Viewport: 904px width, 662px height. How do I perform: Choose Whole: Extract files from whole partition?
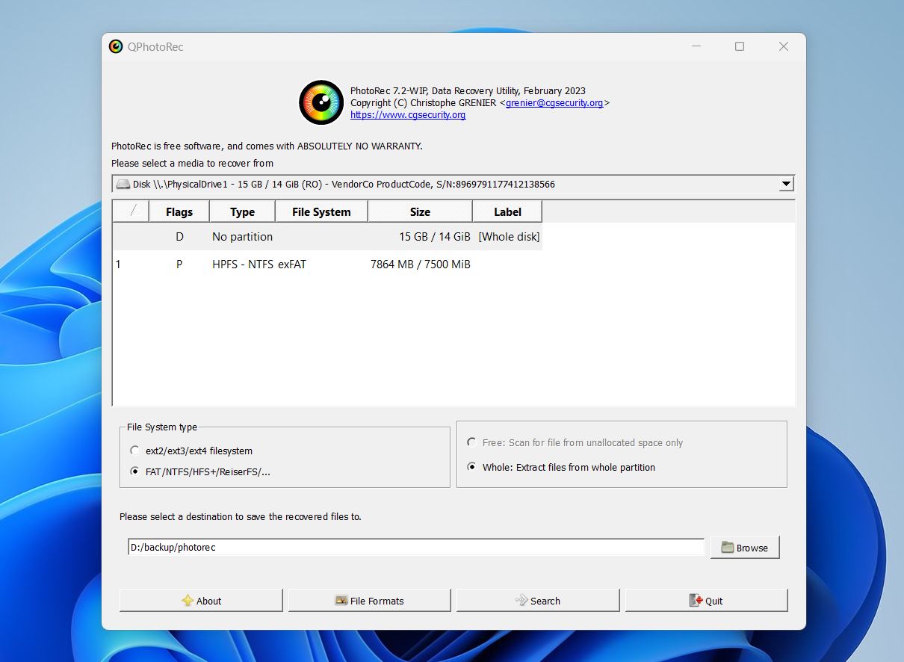[471, 467]
